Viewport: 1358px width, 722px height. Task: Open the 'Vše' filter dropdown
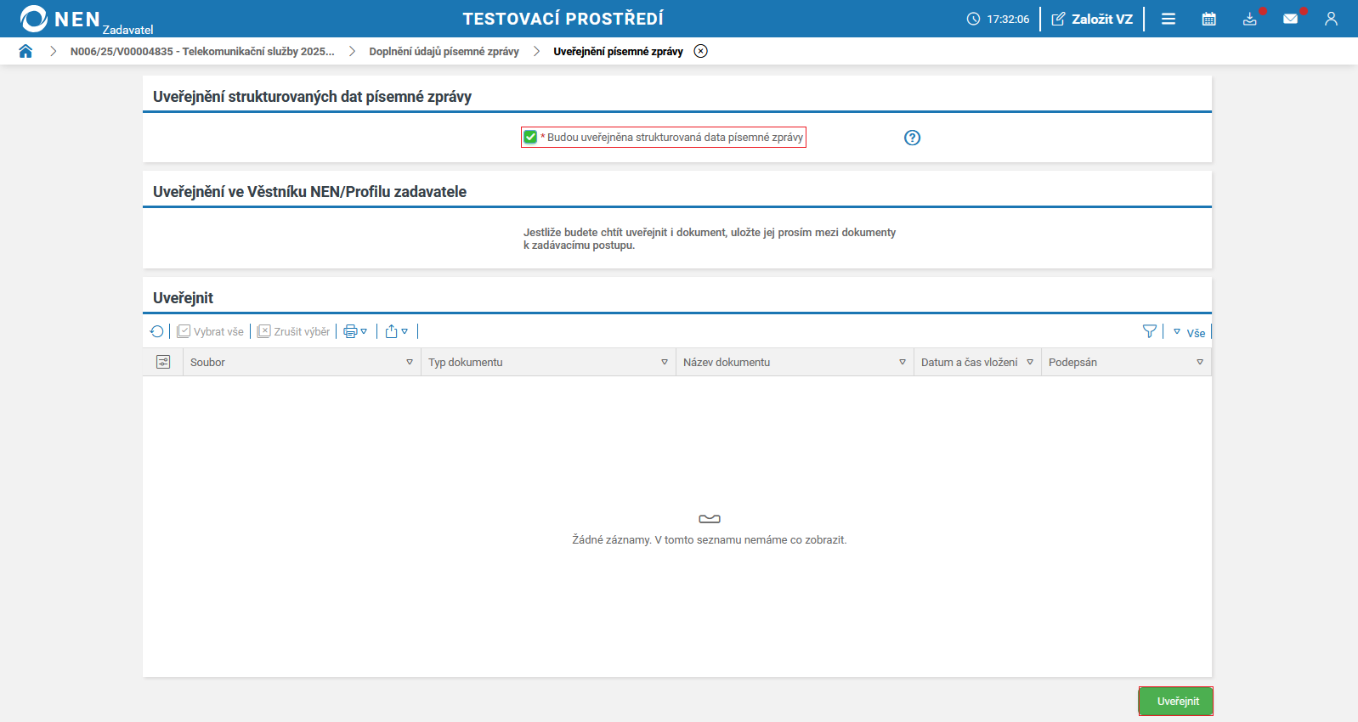1190,332
